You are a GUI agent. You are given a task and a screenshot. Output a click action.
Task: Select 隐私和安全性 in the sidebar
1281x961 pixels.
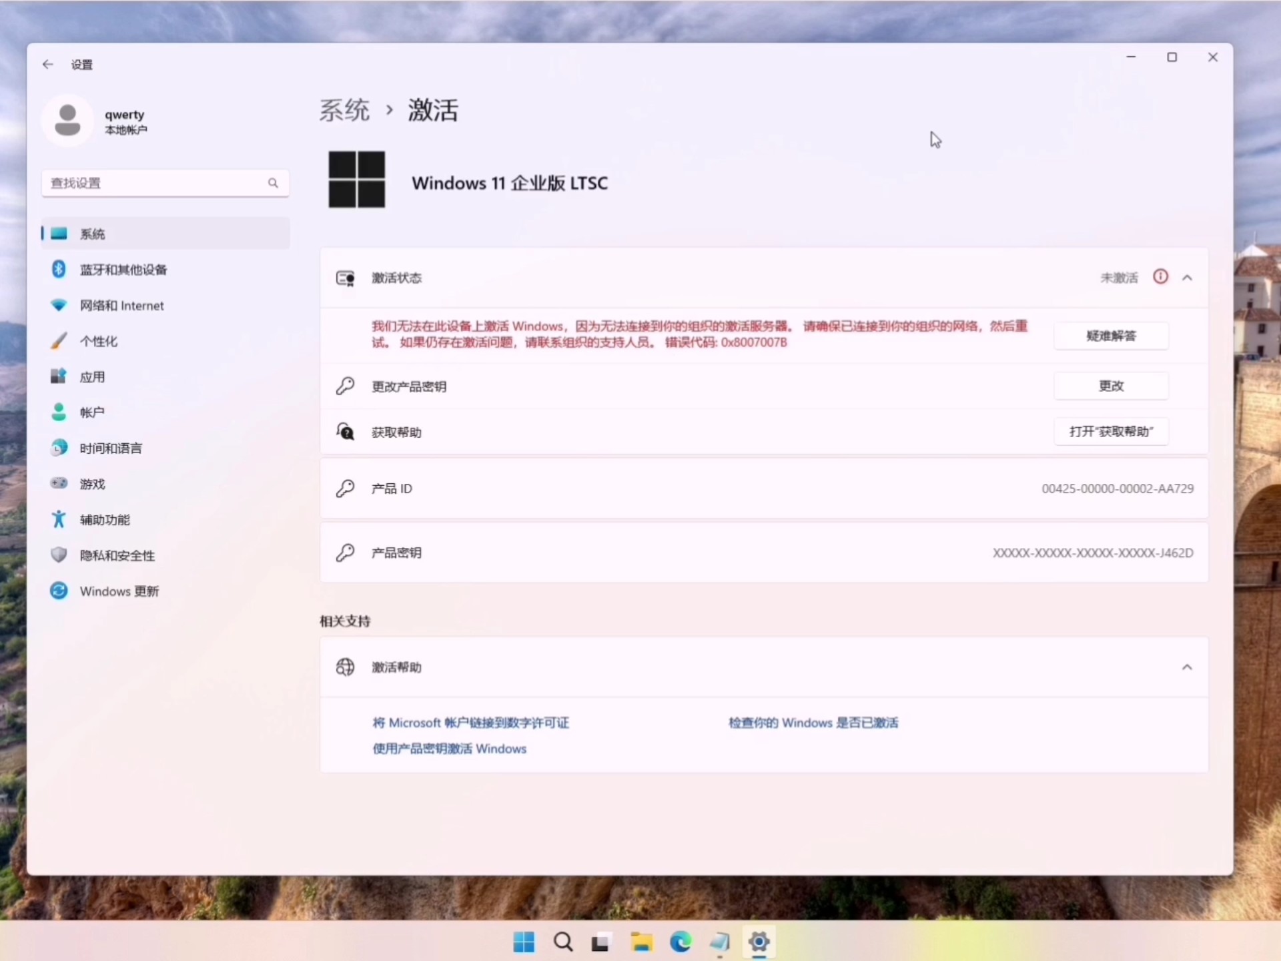click(165, 555)
